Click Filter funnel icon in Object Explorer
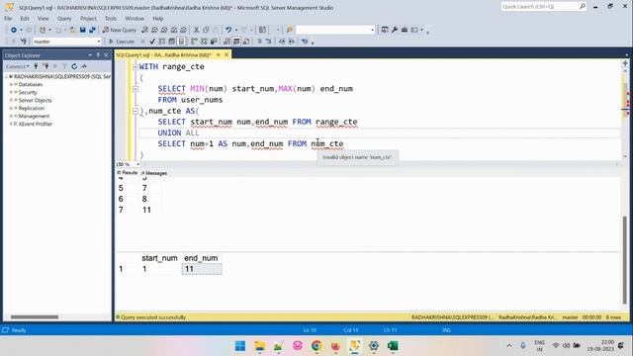 [64, 66]
